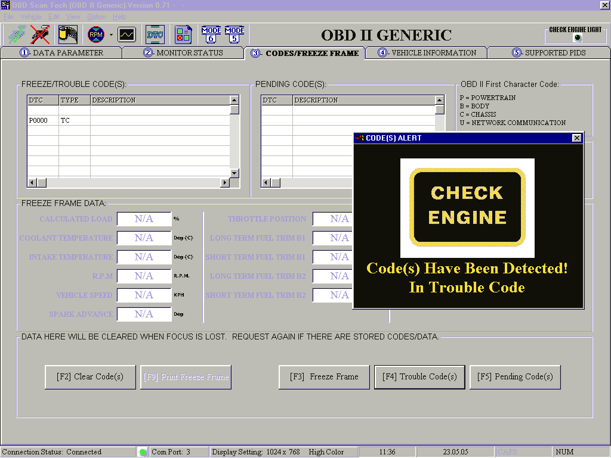Screen dimensions: 611x458
Task: Close the Code(s) Alert popup
Action: coord(576,138)
